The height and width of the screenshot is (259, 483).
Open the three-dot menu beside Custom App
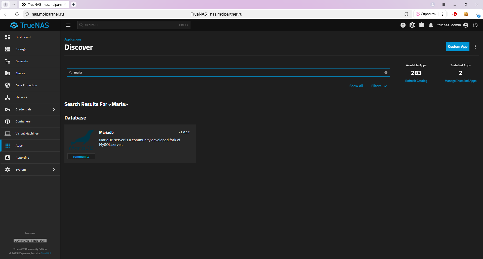pyautogui.click(x=475, y=47)
